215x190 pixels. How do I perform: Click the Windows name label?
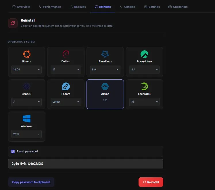tap(26, 126)
